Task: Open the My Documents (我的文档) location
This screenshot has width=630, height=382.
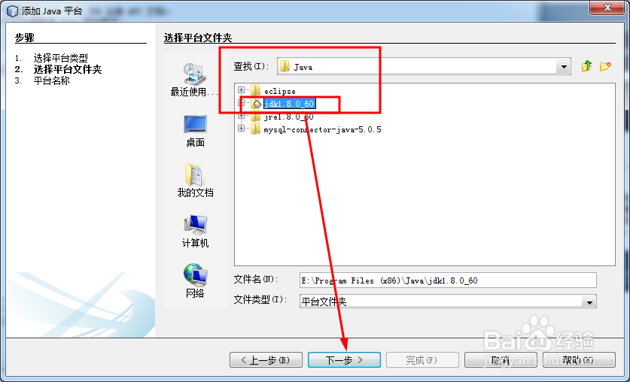Action: pyautogui.click(x=195, y=180)
